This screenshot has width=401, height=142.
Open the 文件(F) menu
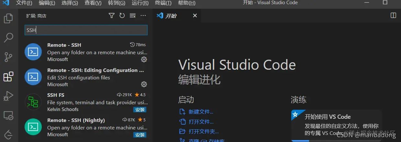click(x=24, y=3)
